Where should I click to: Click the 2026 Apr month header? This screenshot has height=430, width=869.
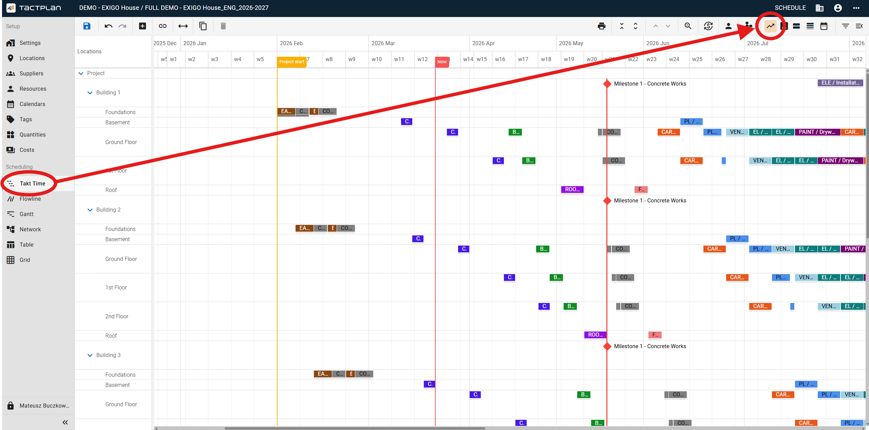pos(483,43)
